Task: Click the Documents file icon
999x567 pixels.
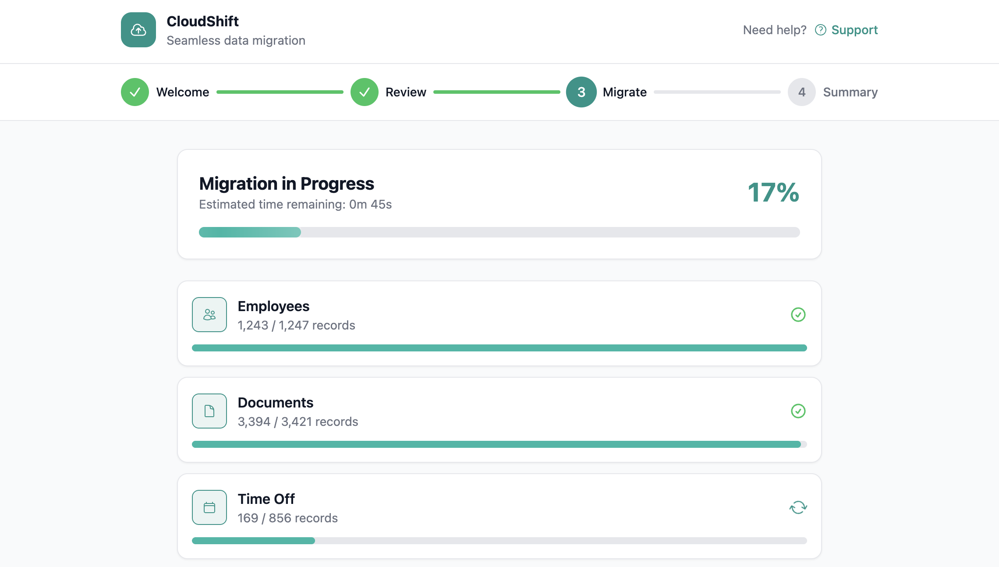Action: coord(209,411)
